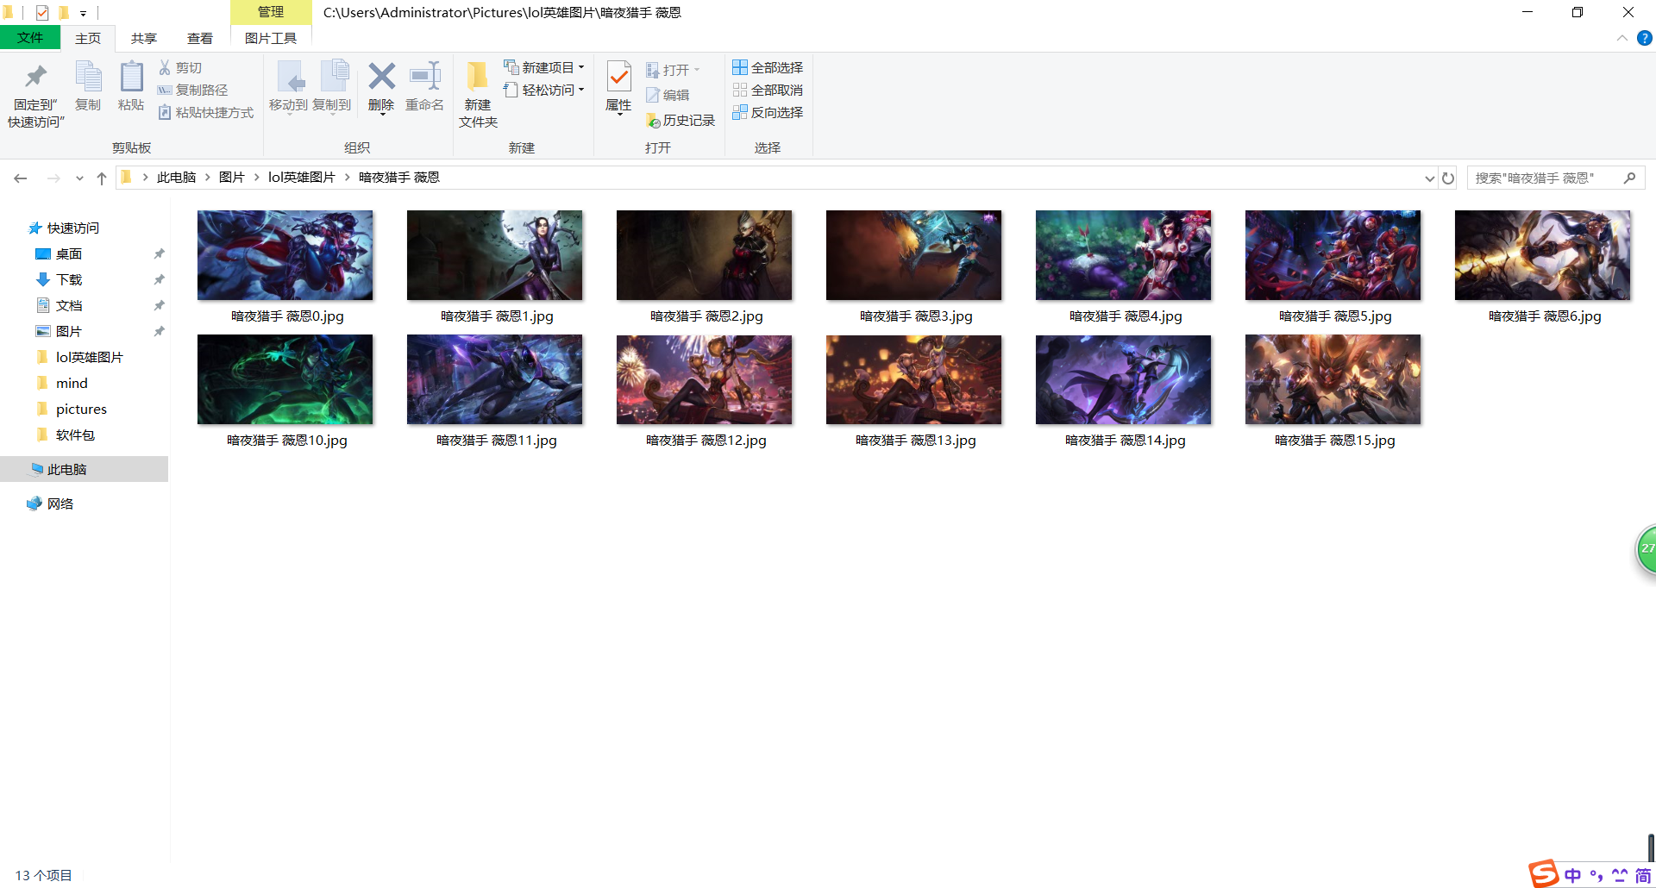Switch to the Share (共享) tab
Viewport: 1656px width, 888px height.
click(x=144, y=38)
